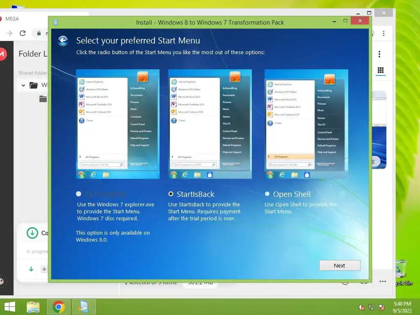The image size is (420, 315).
Task: Reload the page in Chrome
Action: [23, 33]
